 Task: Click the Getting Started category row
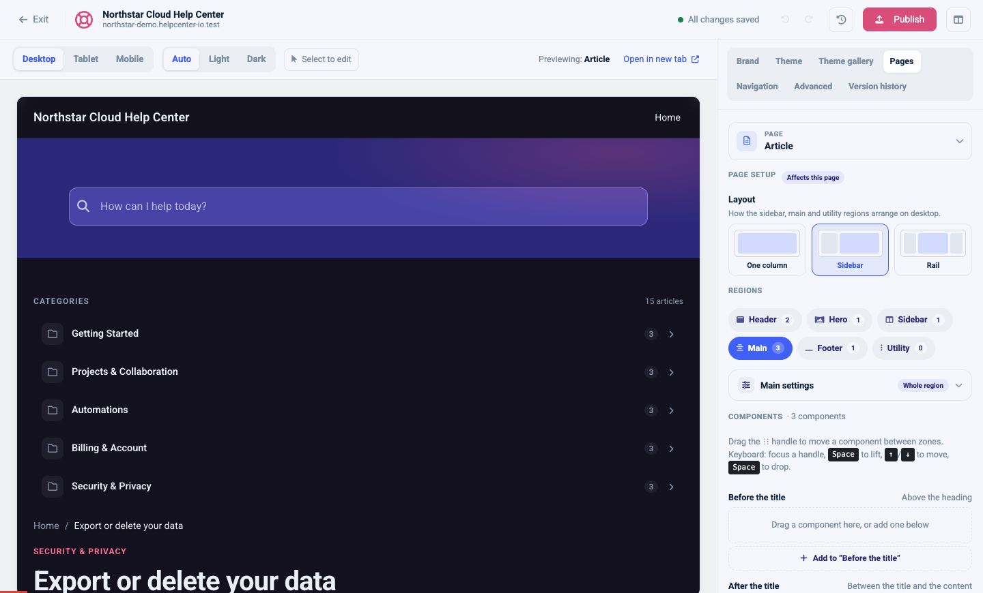point(358,334)
